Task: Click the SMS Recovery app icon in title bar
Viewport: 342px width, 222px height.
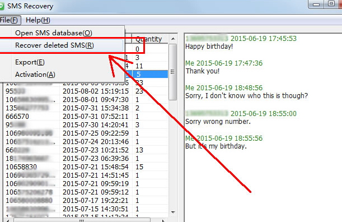Action: (x=2, y=6)
